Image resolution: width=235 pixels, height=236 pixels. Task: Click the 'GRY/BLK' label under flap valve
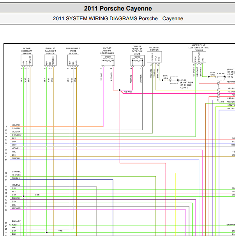point(141,78)
